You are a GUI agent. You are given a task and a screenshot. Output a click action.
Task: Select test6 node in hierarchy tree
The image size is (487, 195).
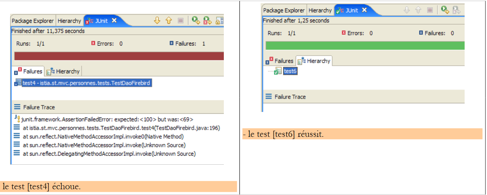point(290,71)
